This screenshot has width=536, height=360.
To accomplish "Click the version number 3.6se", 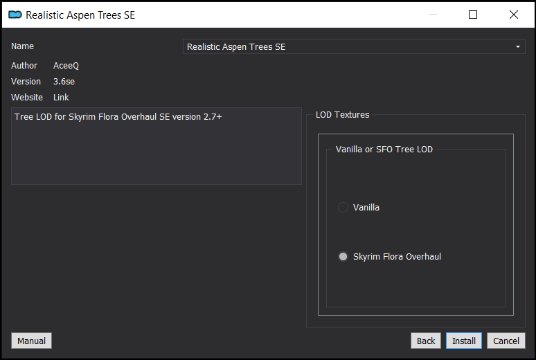I will coord(64,82).
